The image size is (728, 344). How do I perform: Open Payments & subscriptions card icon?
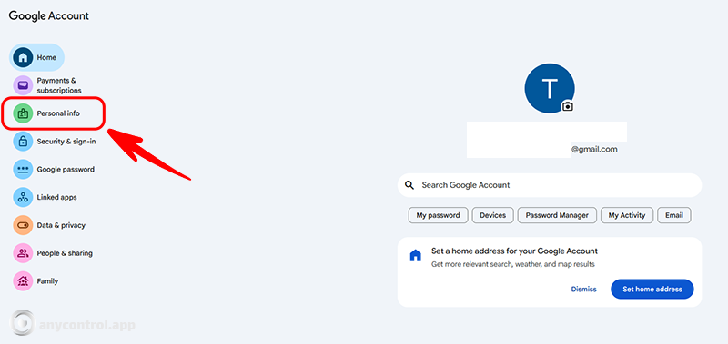coord(23,85)
